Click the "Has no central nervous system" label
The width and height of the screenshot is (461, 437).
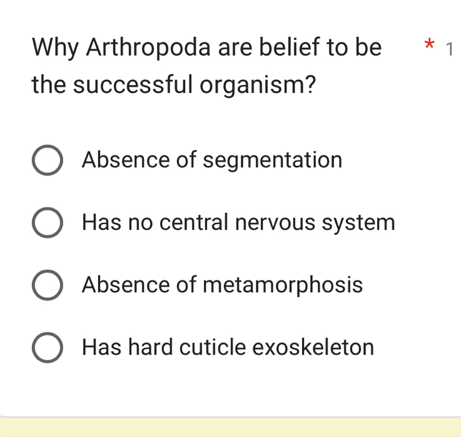(238, 223)
